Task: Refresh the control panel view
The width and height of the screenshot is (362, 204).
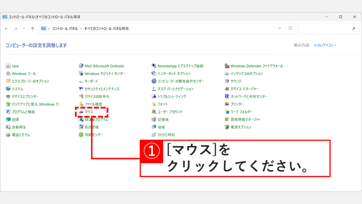Action: point(290,28)
